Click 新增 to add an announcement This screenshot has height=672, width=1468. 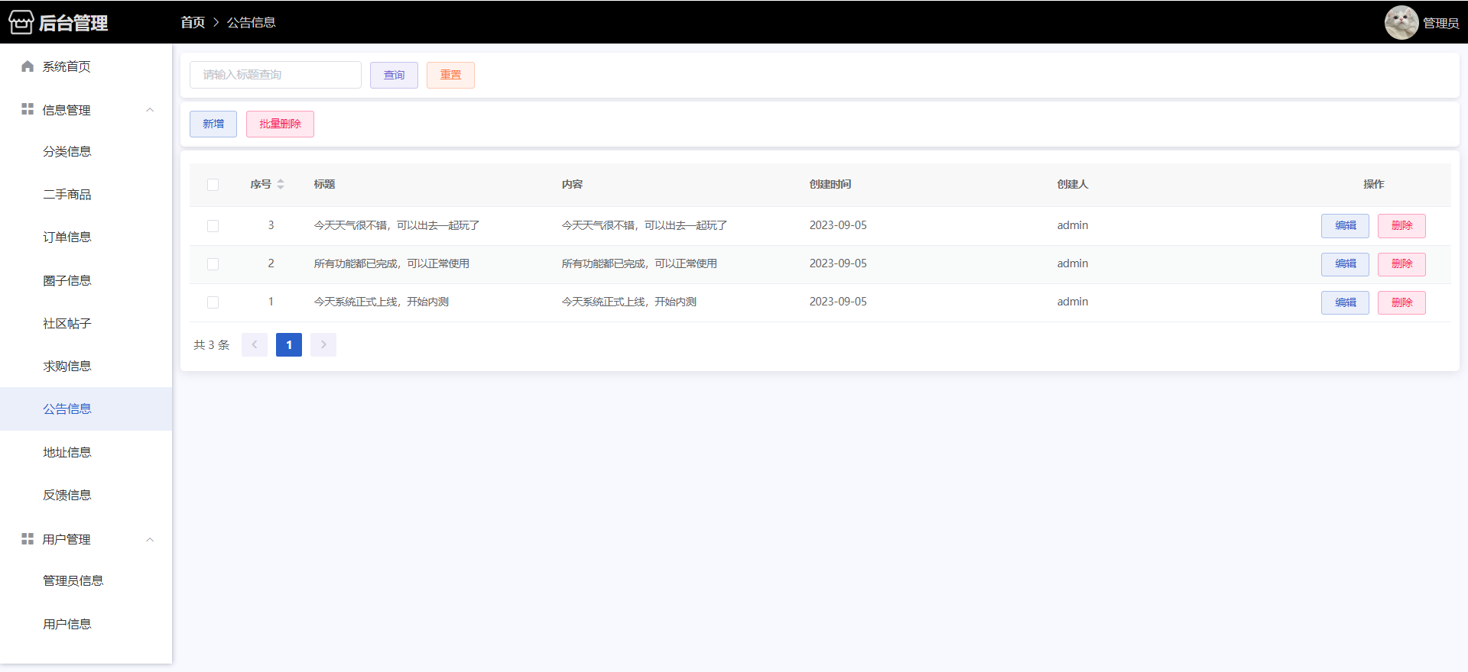pyautogui.click(x=213, y=124)
